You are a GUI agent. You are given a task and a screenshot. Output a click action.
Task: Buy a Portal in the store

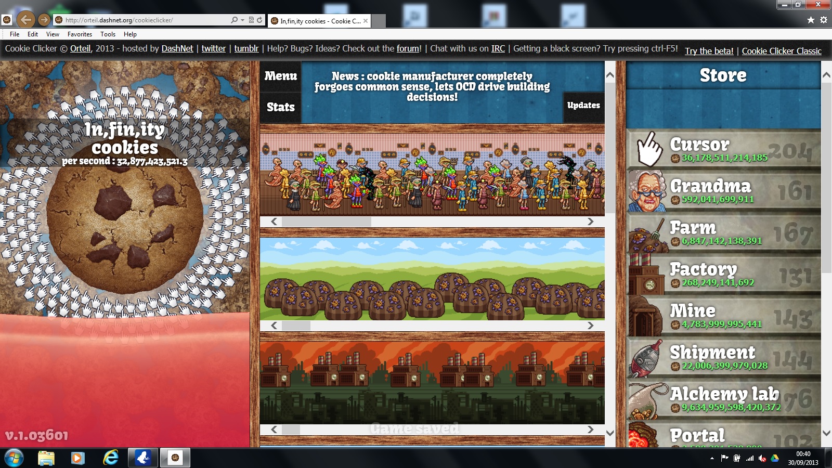pyautogui.click(x=723, y=435)
